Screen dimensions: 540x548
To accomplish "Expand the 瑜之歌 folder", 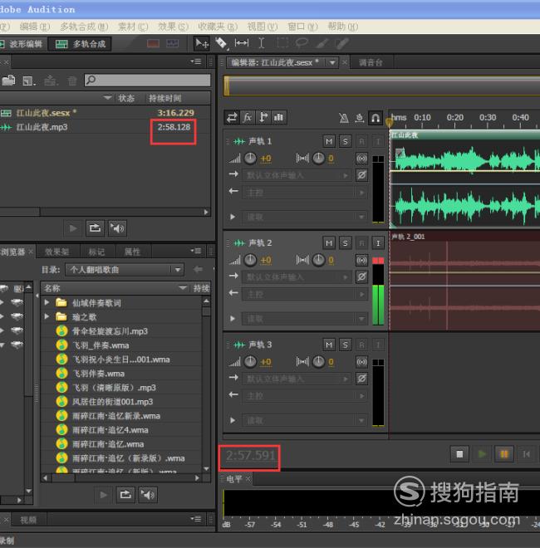I will (x=47, y=316).
